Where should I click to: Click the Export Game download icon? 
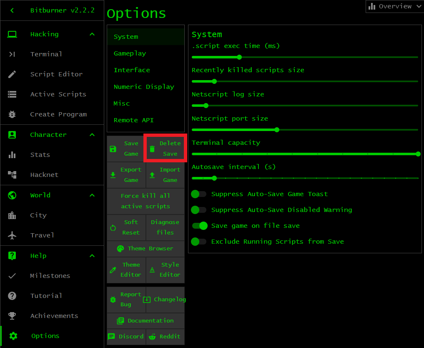point(113,175)
